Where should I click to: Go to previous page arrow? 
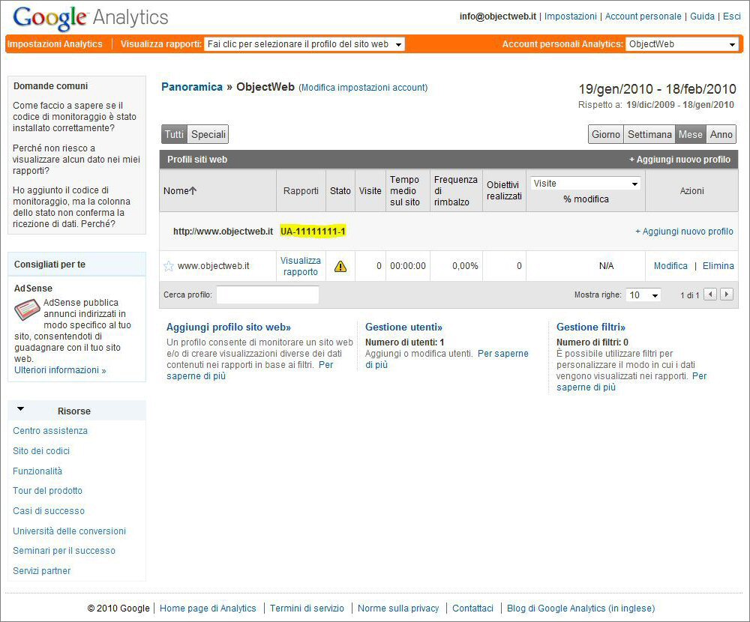(x=710, y=295)
